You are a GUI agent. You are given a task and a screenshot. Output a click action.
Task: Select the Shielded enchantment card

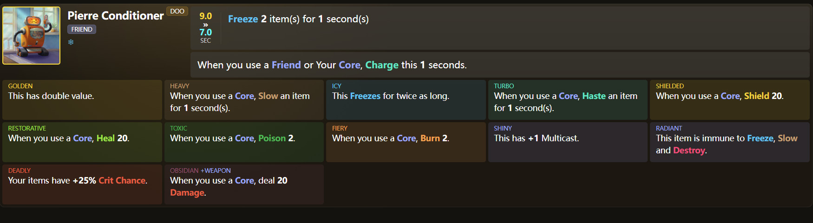[x=729, y=100]
